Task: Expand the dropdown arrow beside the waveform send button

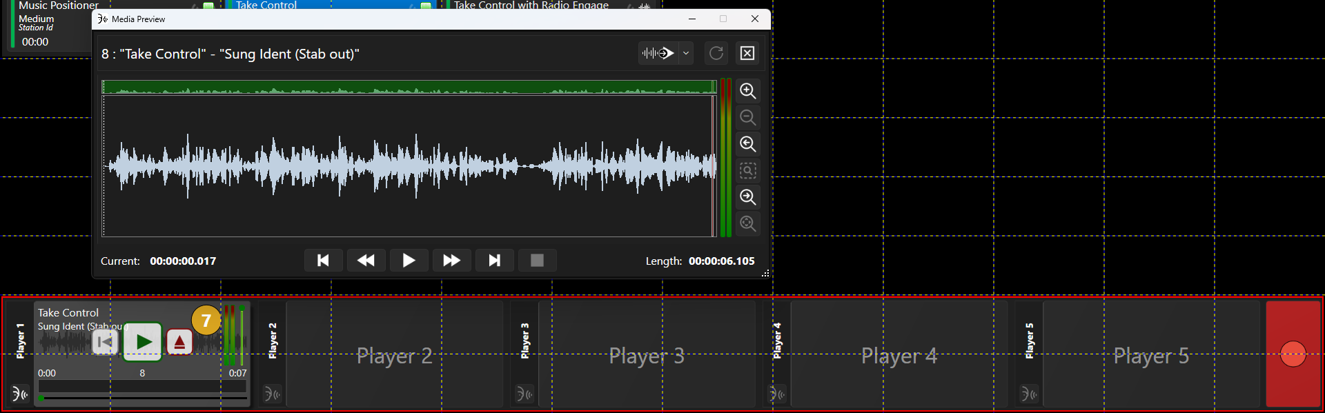Action: click(686, 53)
